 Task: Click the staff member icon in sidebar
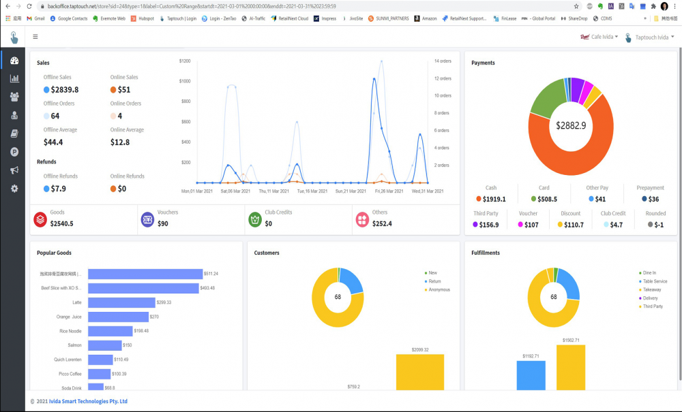14,114
